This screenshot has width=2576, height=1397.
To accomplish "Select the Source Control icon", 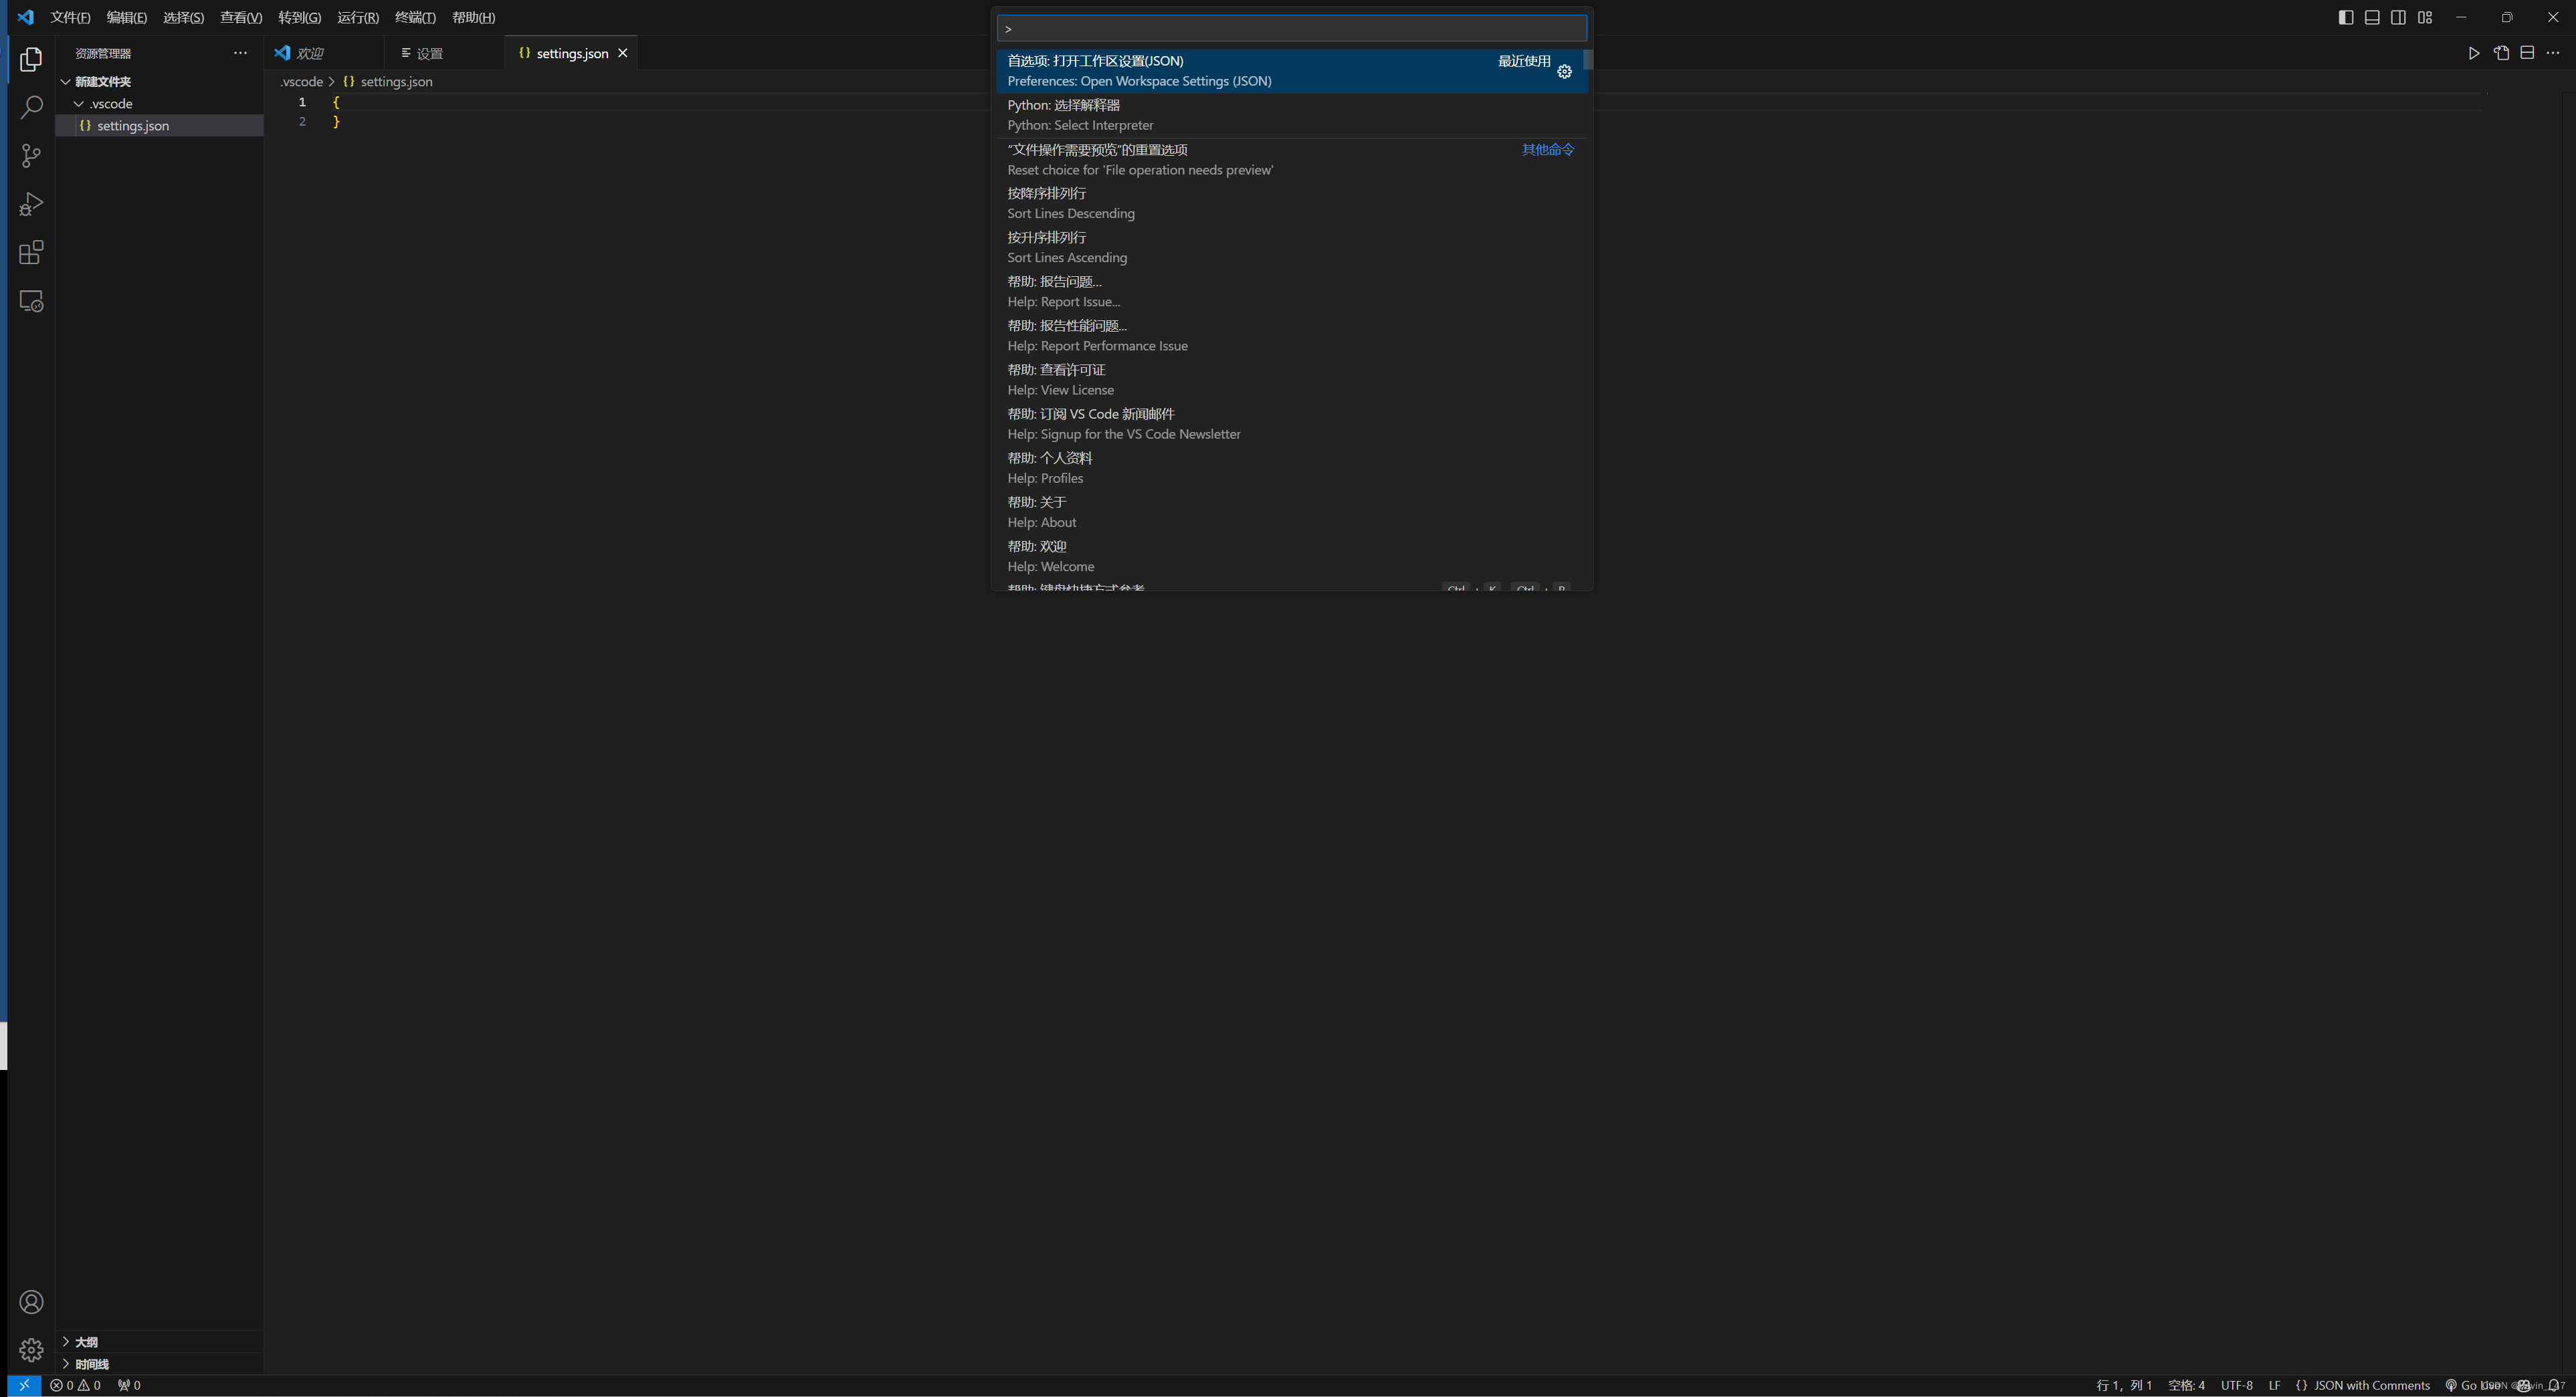I will click(30, 155).
